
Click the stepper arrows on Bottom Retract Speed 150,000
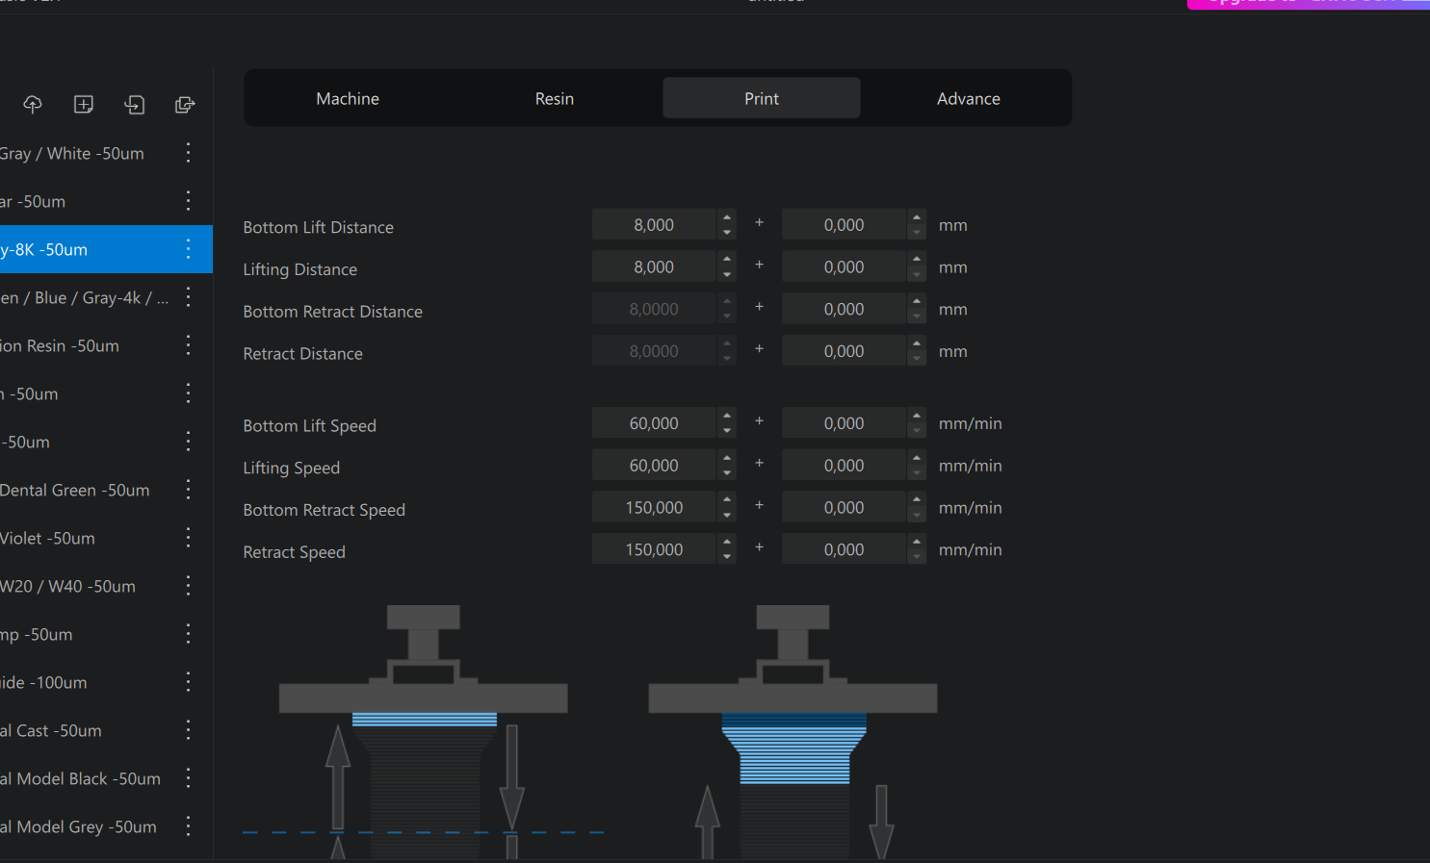point(727,508)
